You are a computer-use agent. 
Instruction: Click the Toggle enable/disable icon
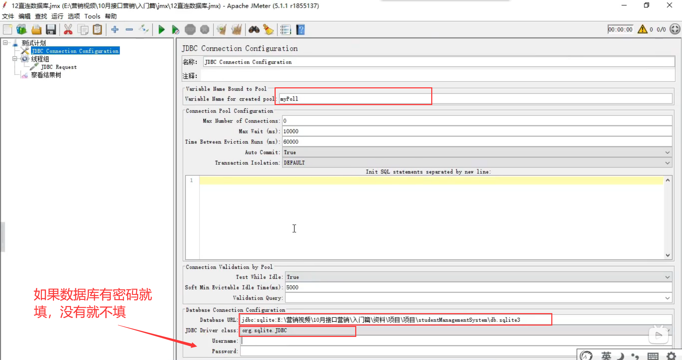[x=144, y=29]
